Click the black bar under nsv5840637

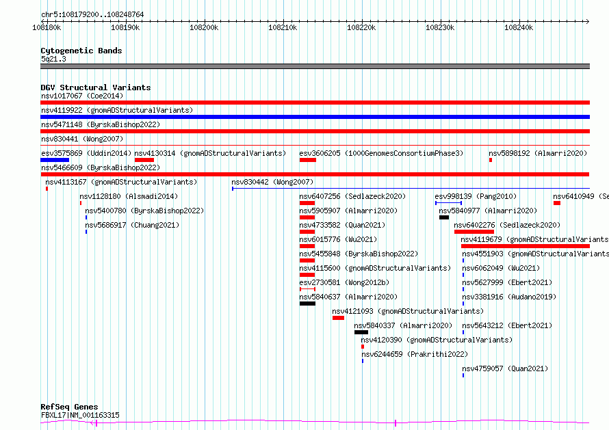[x=307, y=304]
